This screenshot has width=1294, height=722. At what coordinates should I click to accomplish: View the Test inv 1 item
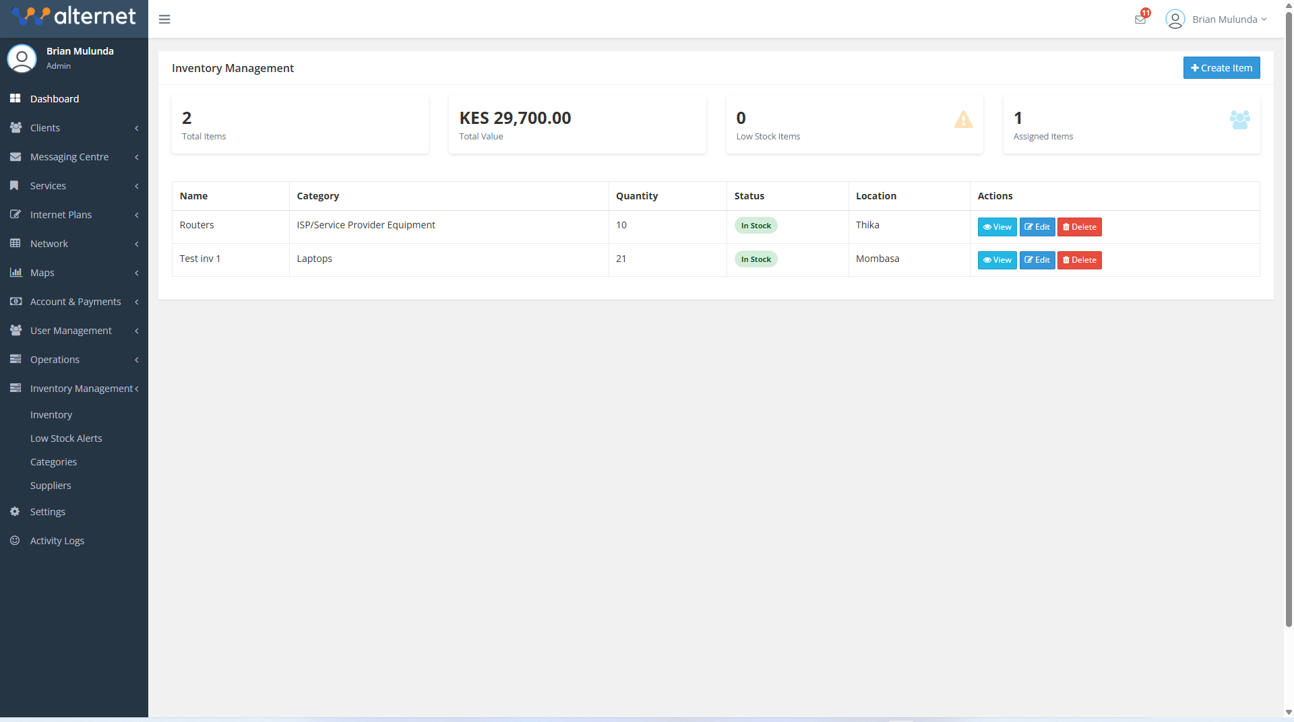[x=997, y=260]
